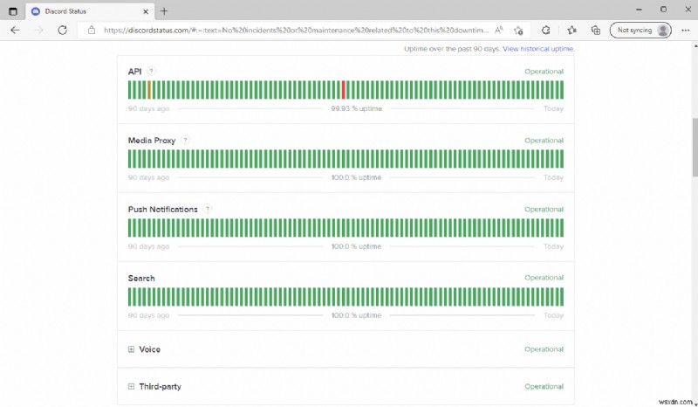Click the Operational status beside API
698x407 pixels.
click(x=544, y=72)
